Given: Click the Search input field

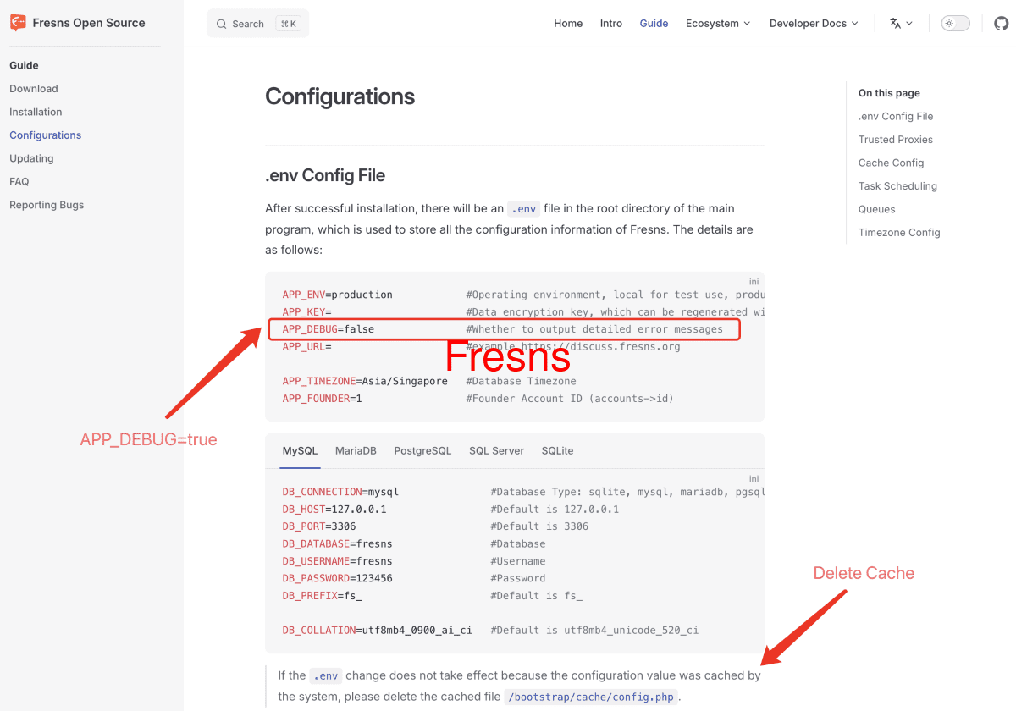Looking at the screenshot, I should 250,23.
